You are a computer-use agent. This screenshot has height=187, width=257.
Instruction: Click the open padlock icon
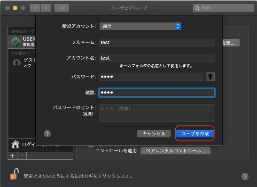[14, 174]
